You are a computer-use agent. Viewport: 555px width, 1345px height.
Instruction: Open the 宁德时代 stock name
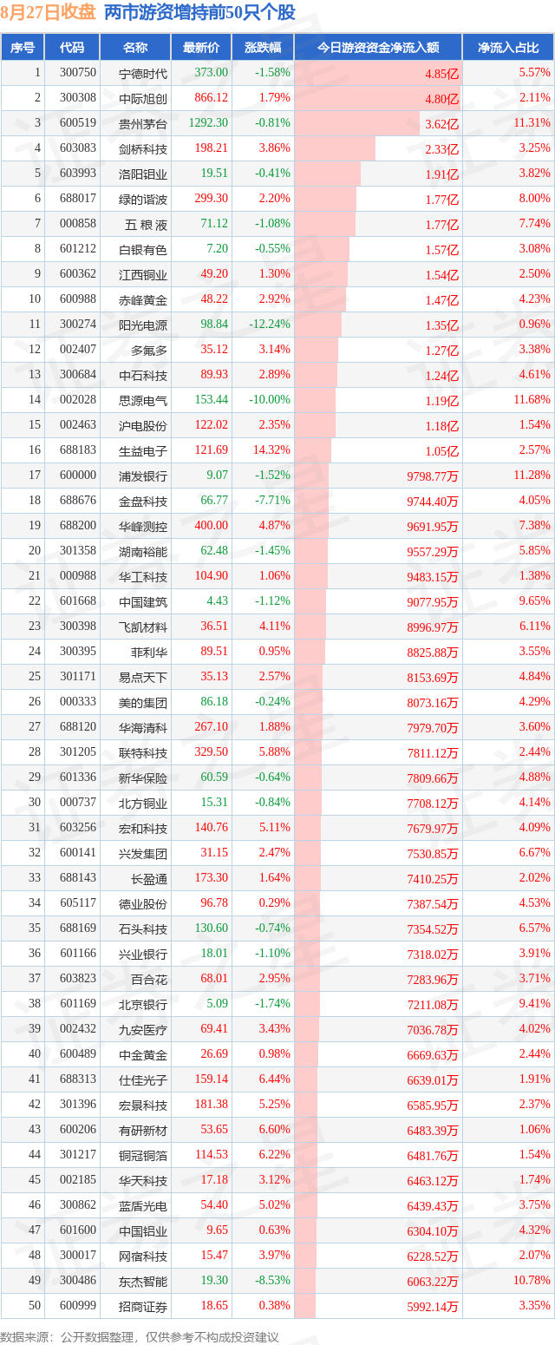click(x=143, y=73)
